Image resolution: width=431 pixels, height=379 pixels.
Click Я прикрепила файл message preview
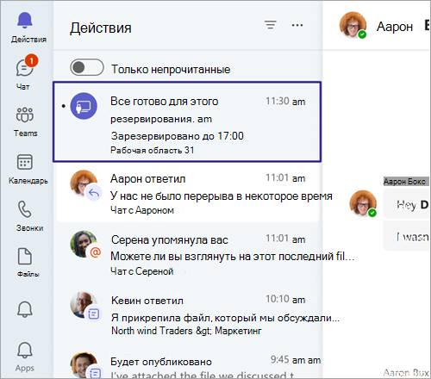pos(225,318)
